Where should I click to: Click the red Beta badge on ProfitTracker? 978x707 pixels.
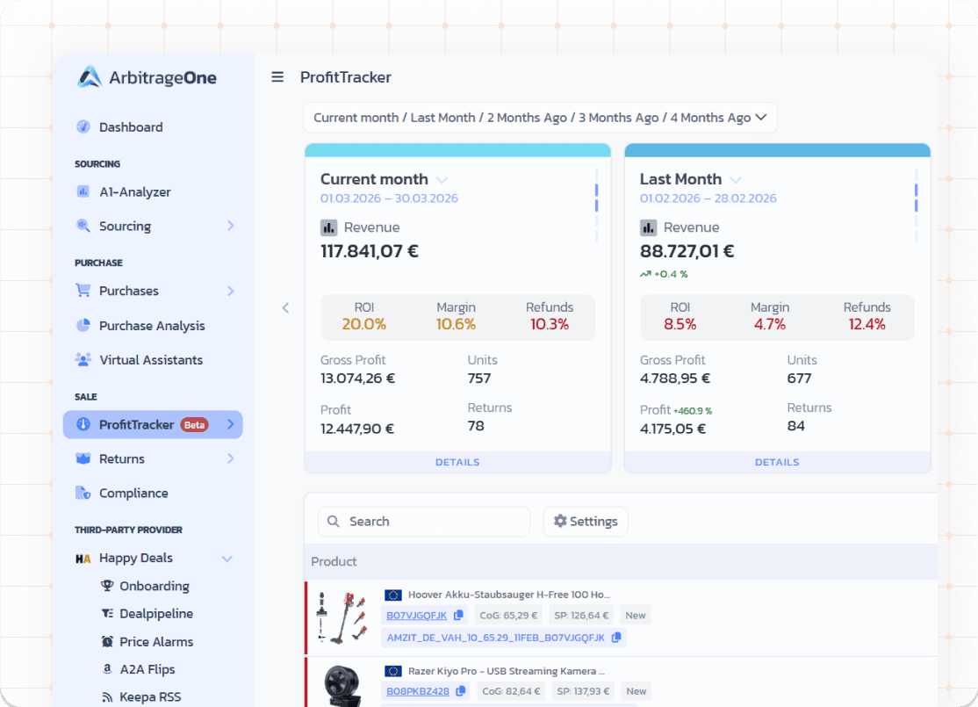[194, 425]
